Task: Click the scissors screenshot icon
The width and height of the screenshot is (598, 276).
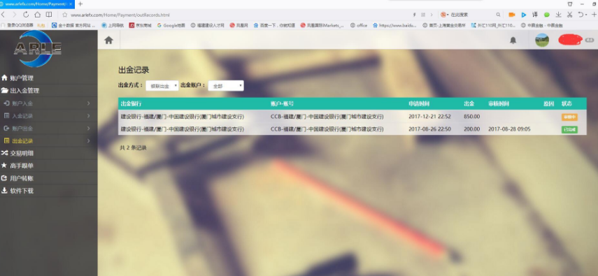Action: coord(570,15)
